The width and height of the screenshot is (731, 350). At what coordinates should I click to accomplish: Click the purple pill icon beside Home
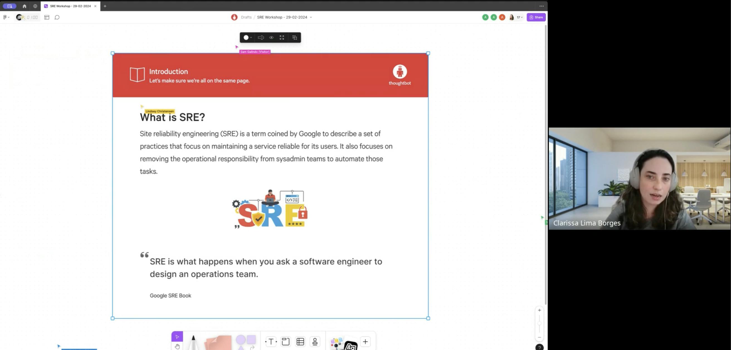point(10,6)
